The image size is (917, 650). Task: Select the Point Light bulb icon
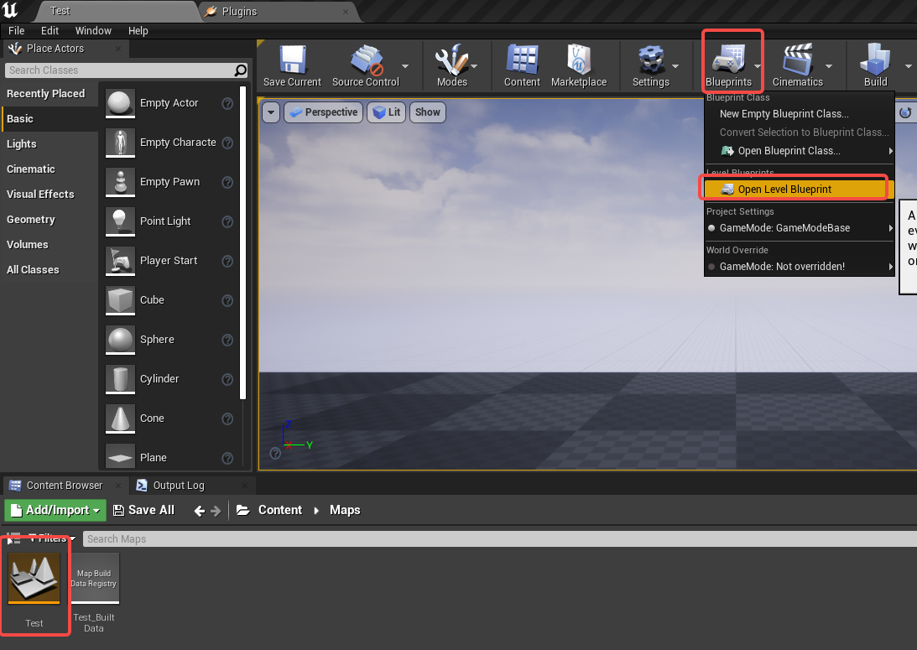tap(120, 221)
